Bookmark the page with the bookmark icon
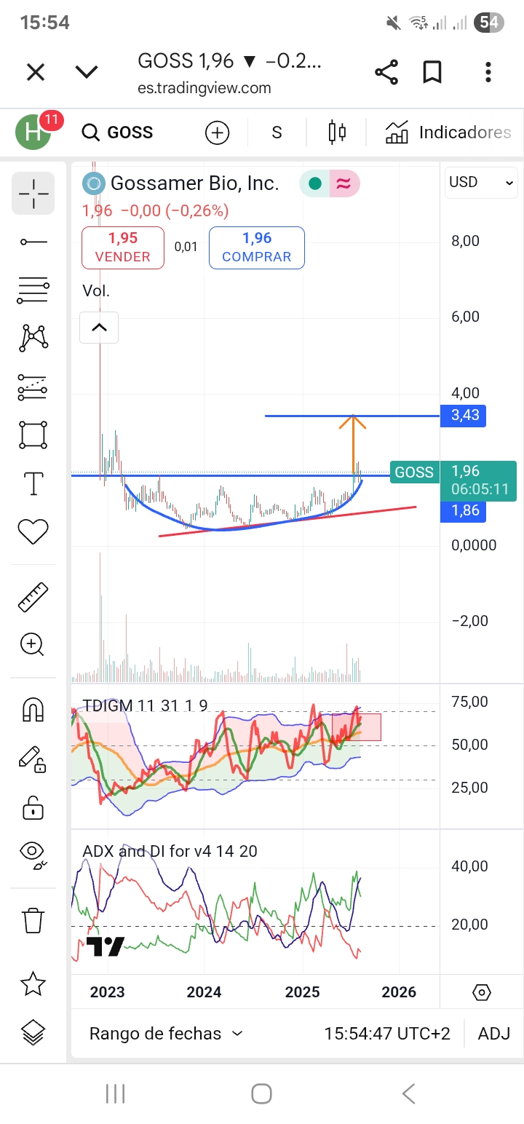This screenshot has height=1124, width=524. (432, 72)
